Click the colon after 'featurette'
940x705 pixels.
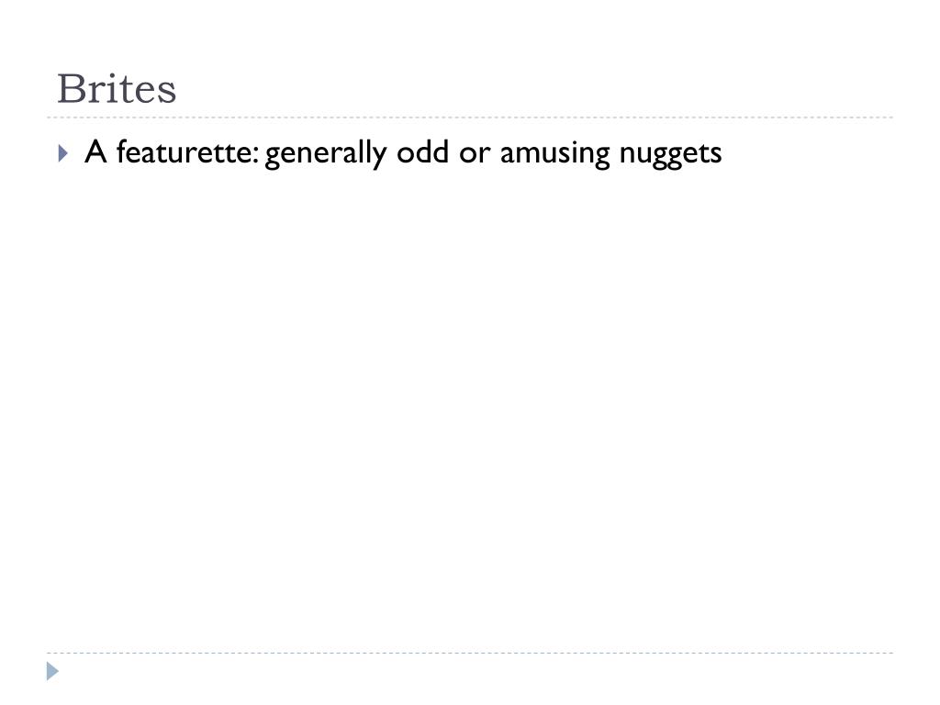(256, 155)
